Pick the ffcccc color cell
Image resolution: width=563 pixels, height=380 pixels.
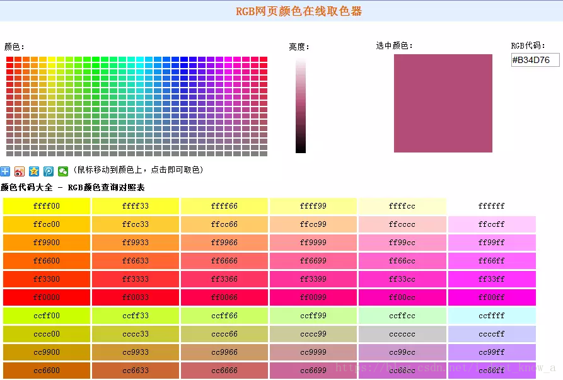402,224
